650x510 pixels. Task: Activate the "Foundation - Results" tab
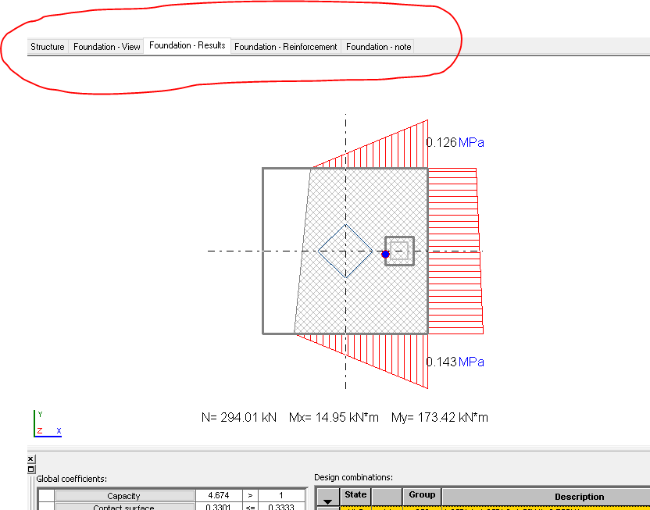point(187,45)
